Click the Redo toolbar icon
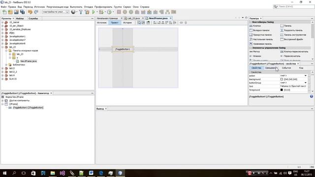 click(x=36, y=12)
